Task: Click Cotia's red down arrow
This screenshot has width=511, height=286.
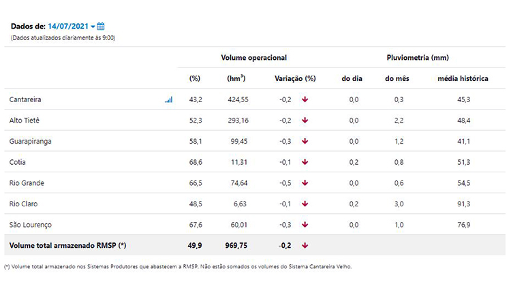Action: (305, 162)
